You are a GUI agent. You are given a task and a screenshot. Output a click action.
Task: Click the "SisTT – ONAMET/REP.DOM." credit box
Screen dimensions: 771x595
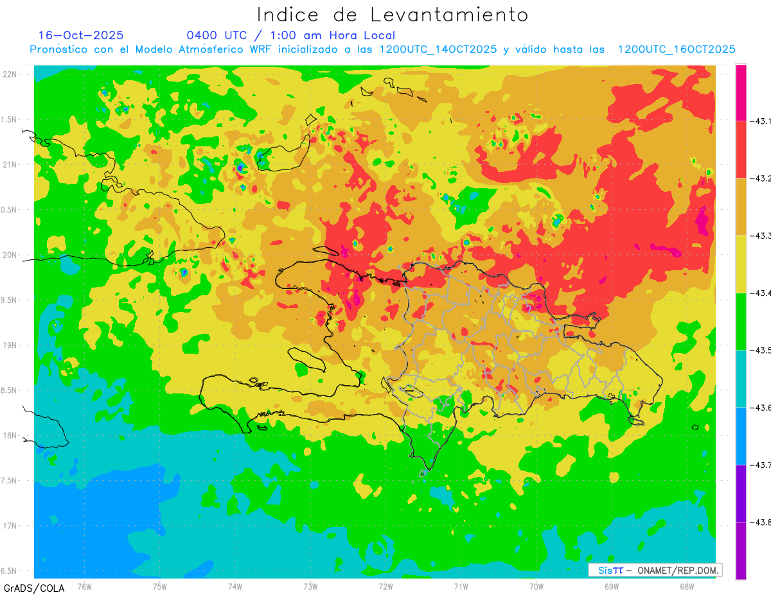(655, 570)
